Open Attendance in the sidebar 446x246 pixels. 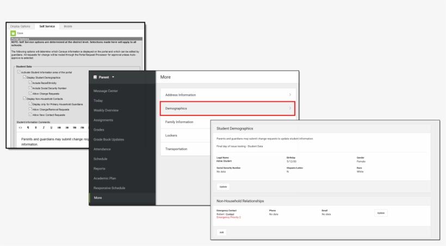[102, 149]
